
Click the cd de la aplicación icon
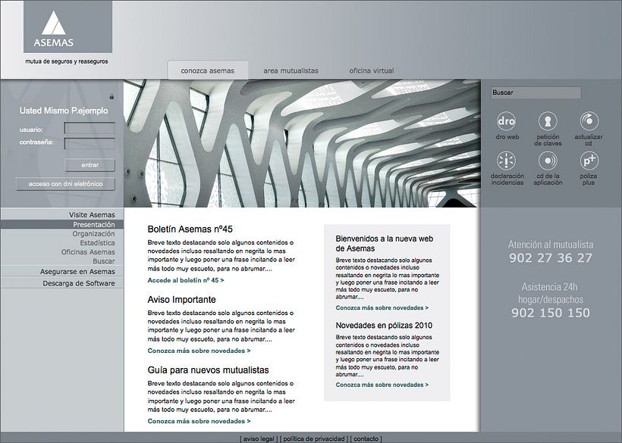tap(548, 161)
